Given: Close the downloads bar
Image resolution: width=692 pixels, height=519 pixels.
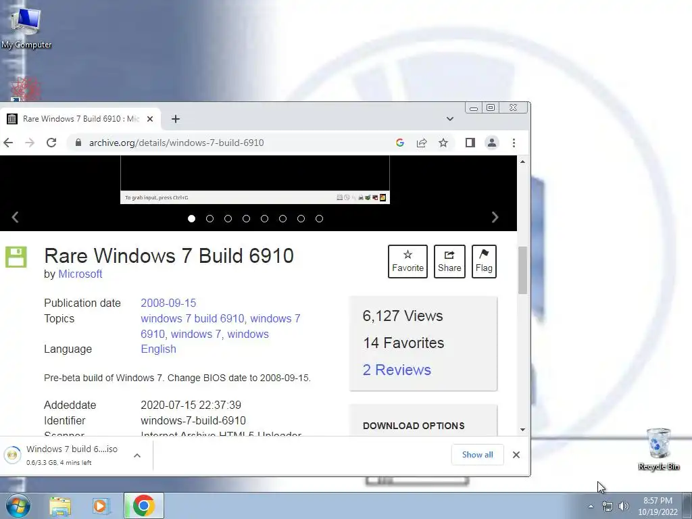Looking at the screenshot, I should tap(516, 455).
